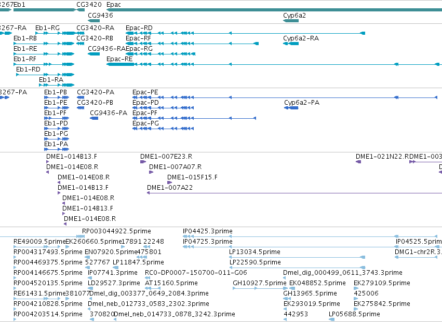Screen dimensions: 442x322
Task: Click the LP13034.5prime EST label
Action: coord(255,252)
